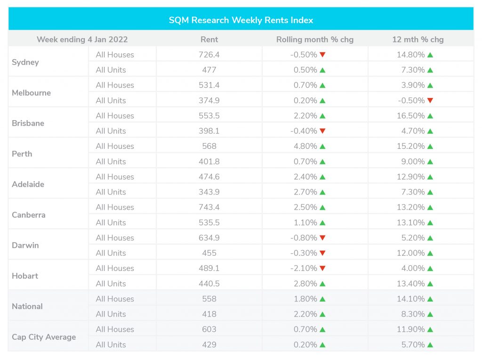Image resolution: width=482 pixels, height=359 pixels.
Task: Click Canberra units rolling change "1.10%"
Action: 305,222
